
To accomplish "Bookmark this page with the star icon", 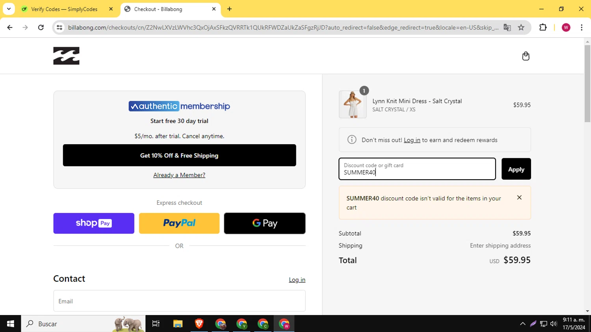I will [521, 28].
